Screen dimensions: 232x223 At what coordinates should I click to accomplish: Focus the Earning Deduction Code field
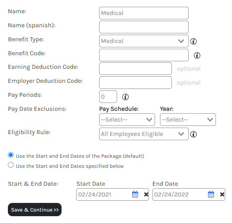tap(135, 69)
